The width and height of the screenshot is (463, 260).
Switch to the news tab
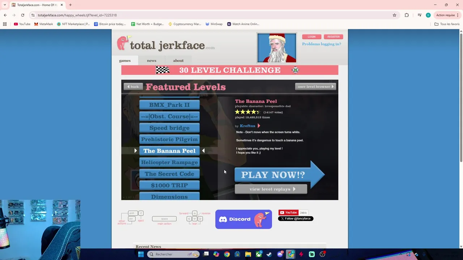(152, 60)
